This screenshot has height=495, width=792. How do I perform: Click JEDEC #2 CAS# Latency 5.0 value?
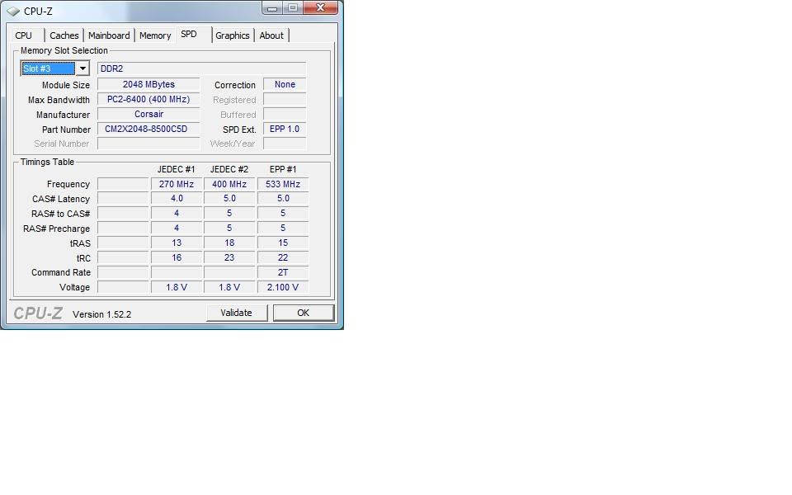229,199
